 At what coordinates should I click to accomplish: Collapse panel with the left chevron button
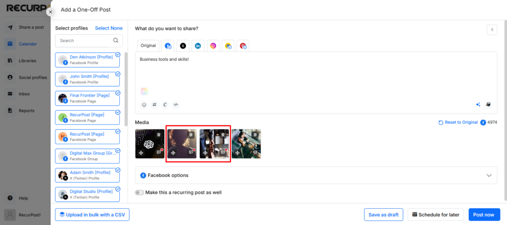(492, 30)
